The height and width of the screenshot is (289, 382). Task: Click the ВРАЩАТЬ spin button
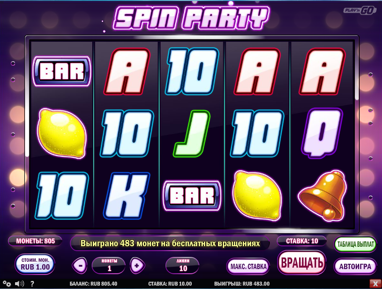302,263
